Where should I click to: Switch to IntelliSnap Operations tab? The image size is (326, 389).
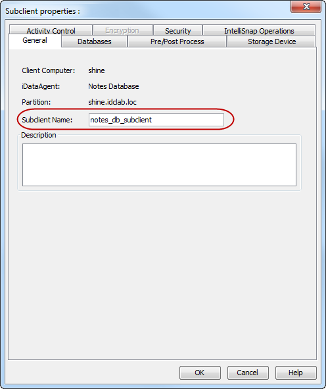coord(259,30)
